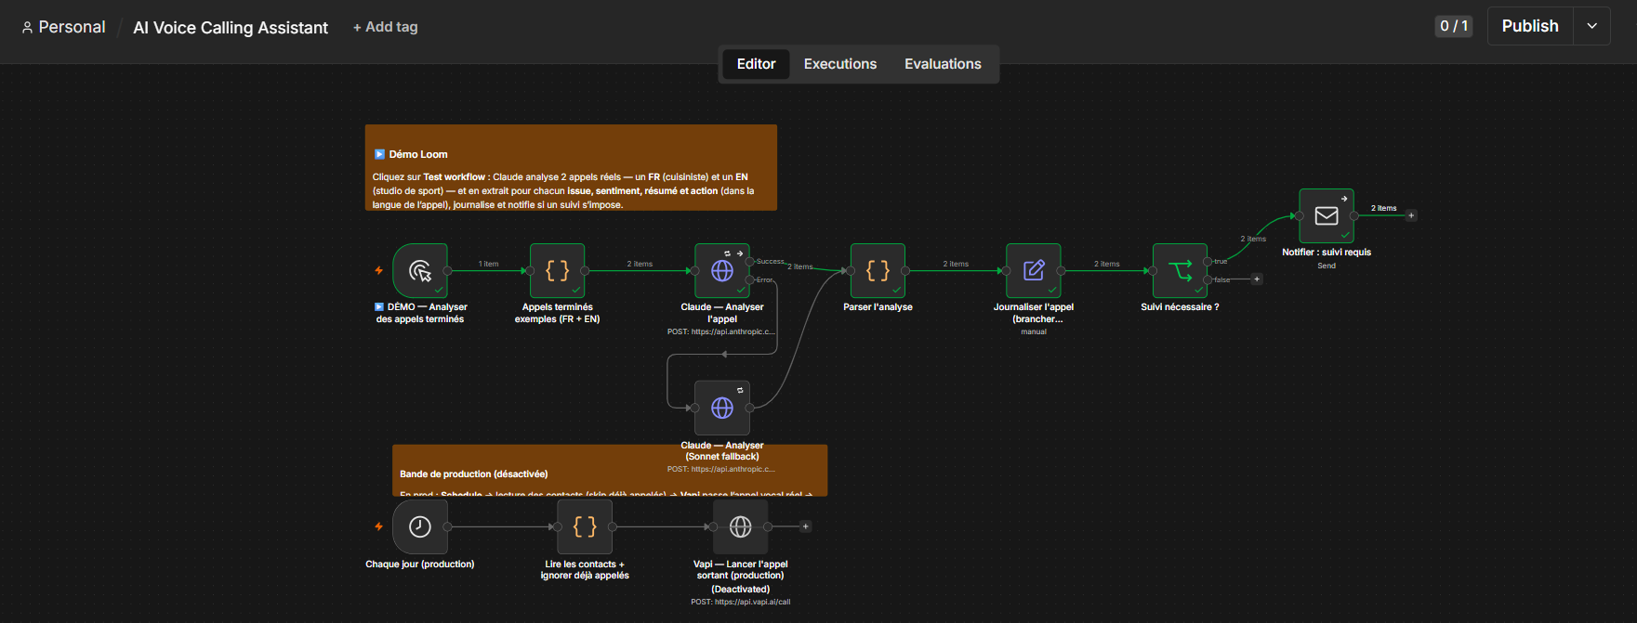
Task: Click the Success output of Claude node
Action: [750, 262]
